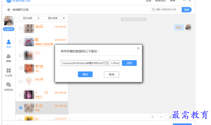The image size is (211, 125).
Task: Go to the first page of chat
Action: [x=152, y=117]
